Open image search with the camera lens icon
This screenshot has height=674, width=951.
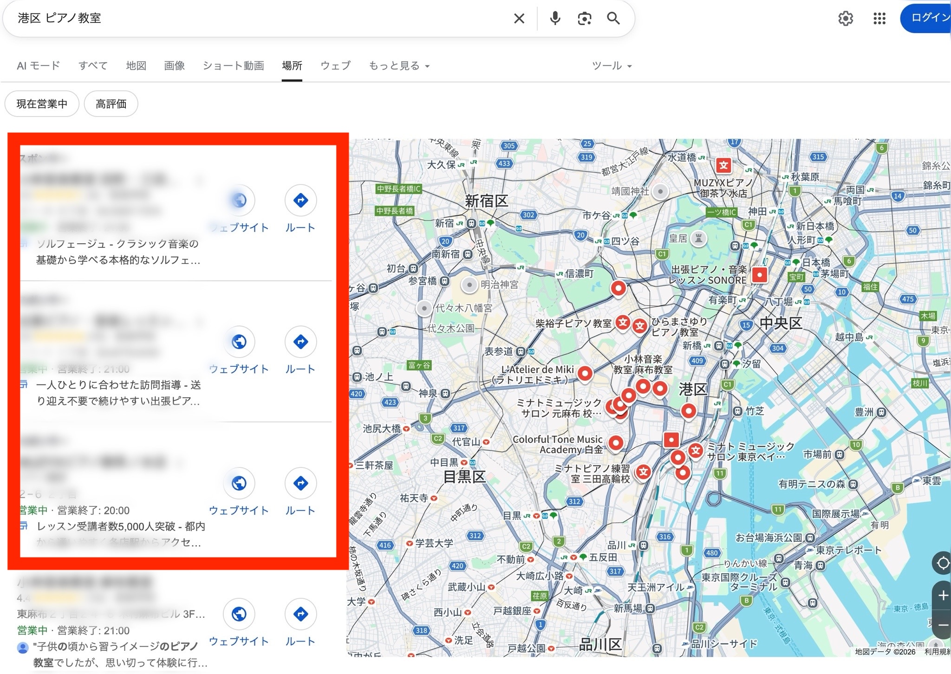(x=584, y=19)
